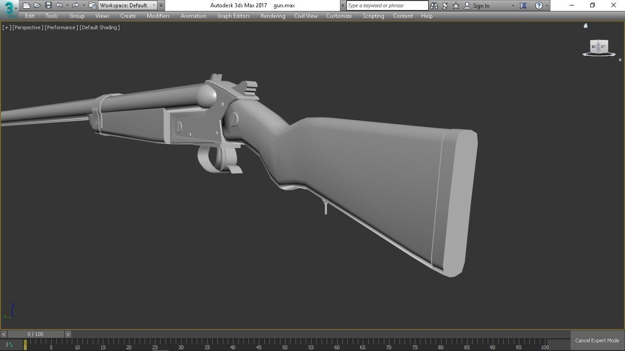Click the ViewCube Home icon
The height and width of the screenshot is (351, 625).
[586, 26]
